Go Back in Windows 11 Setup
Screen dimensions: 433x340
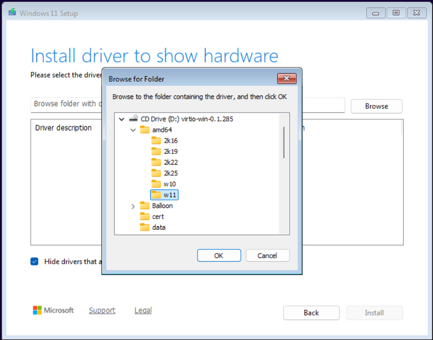click(x=311, y=313)
